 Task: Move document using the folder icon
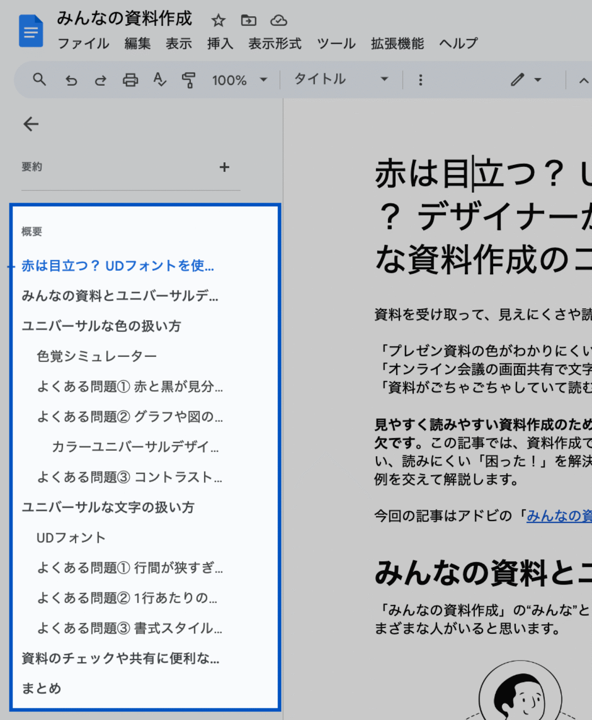[249, 20]
